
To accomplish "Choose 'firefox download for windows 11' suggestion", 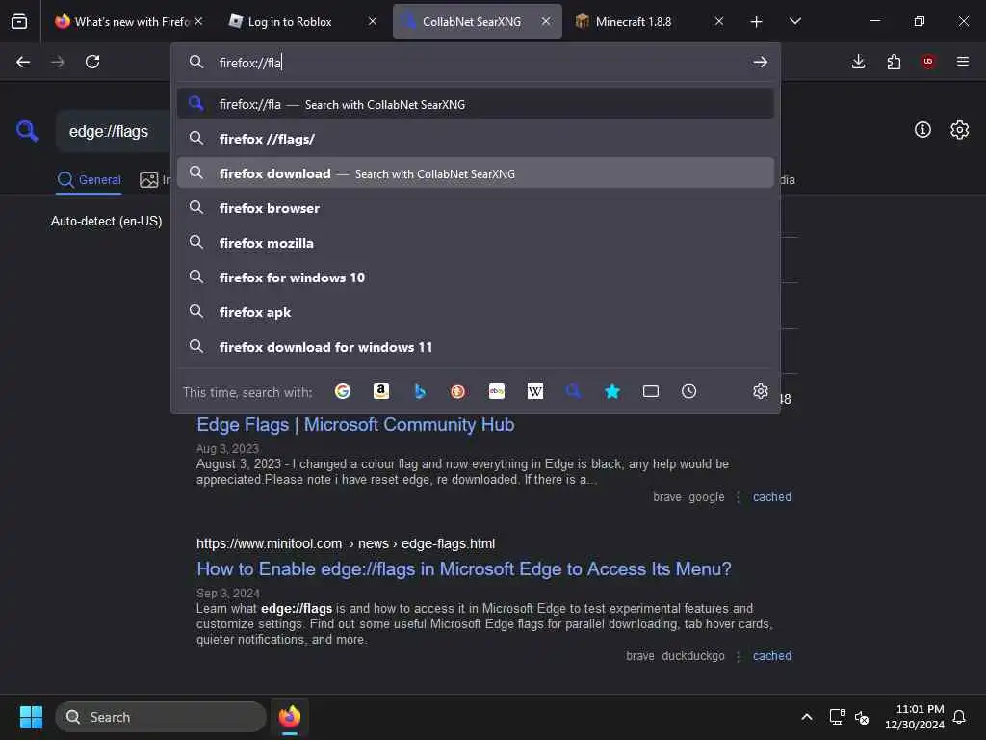I will 476,347.
